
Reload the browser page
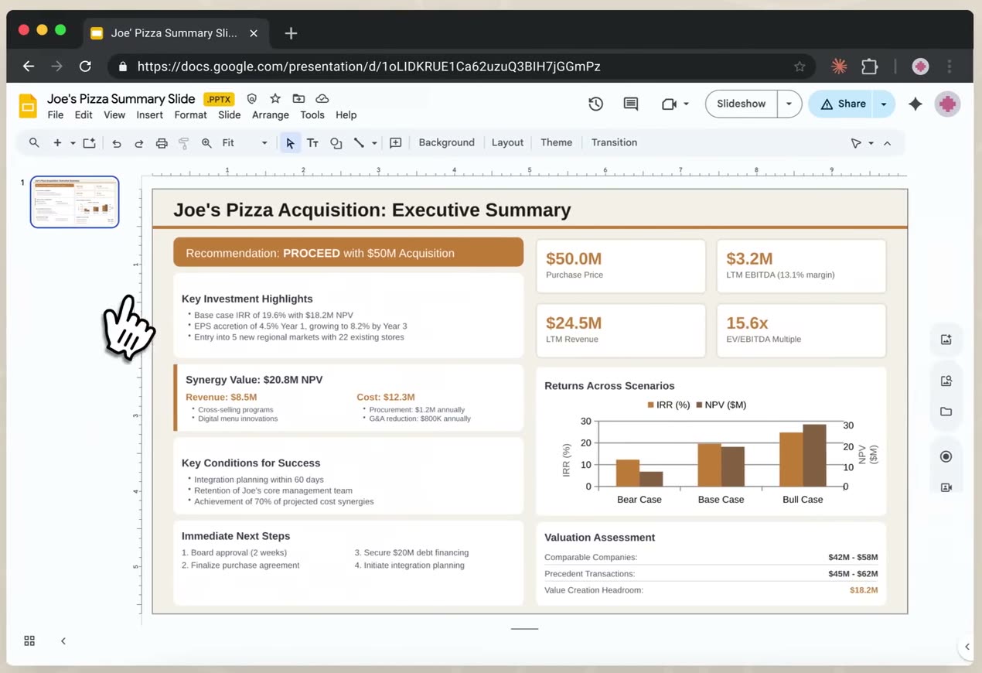tap(85, 67)
